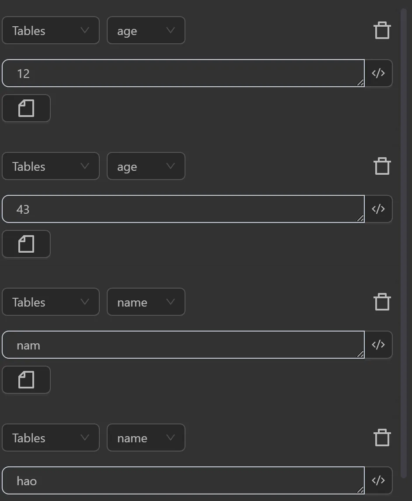Open the name dropdown in the last row
Viewport: 412px width, 501px height.
click(x=146, y=437)
